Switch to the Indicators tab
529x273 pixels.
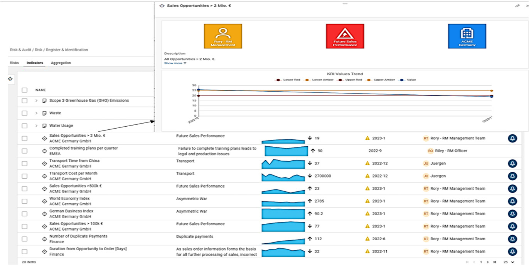point(35,63)
